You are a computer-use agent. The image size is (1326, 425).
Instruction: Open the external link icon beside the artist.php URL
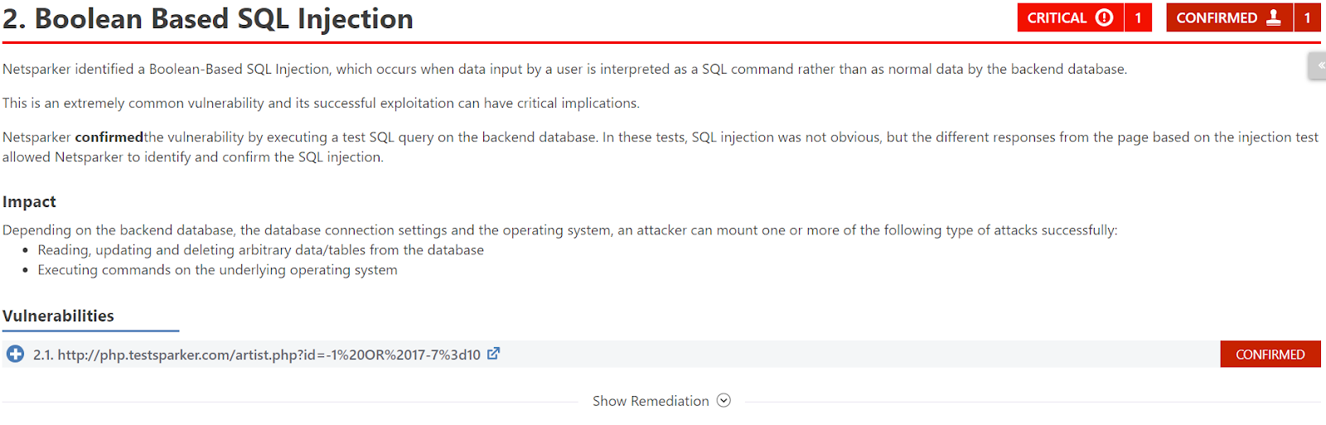click(x=493, y=354)
